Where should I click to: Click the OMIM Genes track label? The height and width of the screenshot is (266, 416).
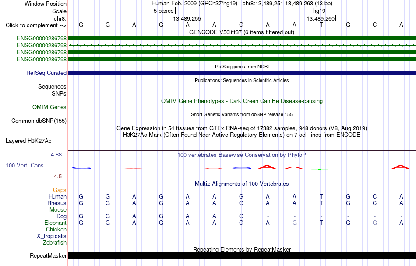[x=49, y=107]
